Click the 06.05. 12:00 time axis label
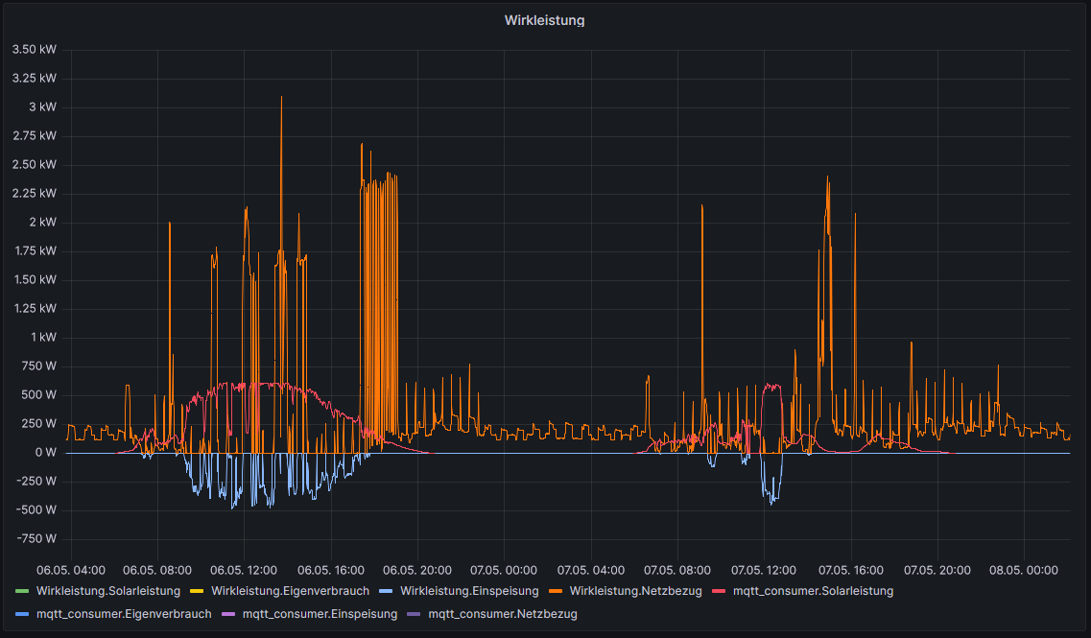1091x638 pixels. tap(244, 569)
